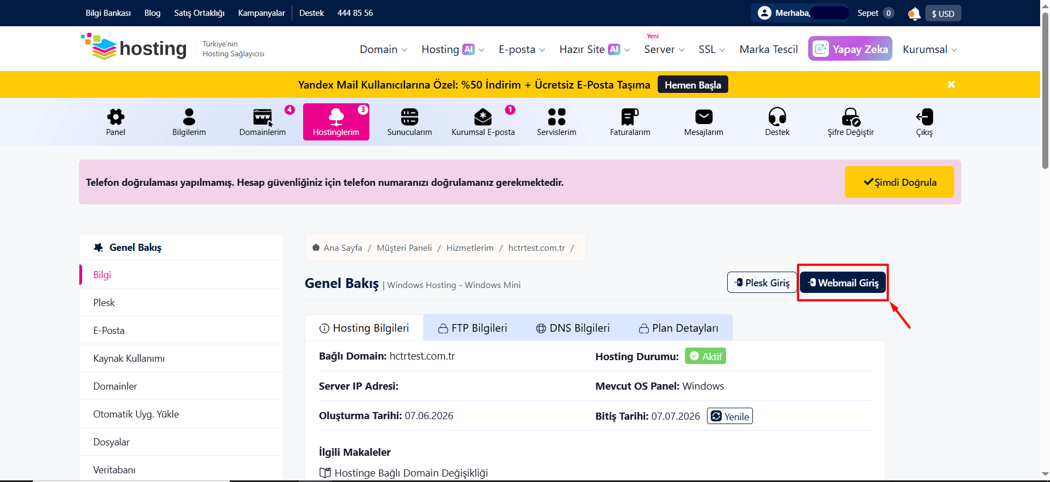Open Veritabanı in sidebar
This screenshot has height=482, width=1050.
182,469
